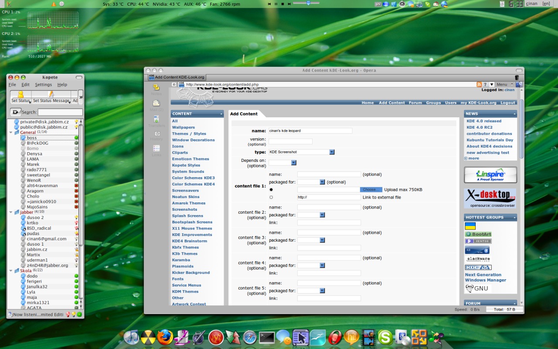Launch Safari compass icon in dock

(250, 337)
